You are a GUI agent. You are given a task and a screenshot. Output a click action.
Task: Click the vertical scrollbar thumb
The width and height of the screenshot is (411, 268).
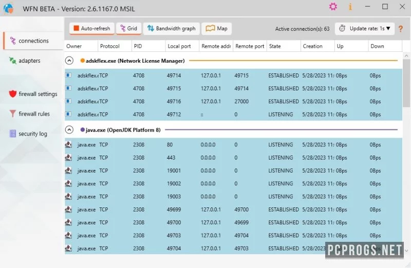pyautogui.click(x=406, y=83)
